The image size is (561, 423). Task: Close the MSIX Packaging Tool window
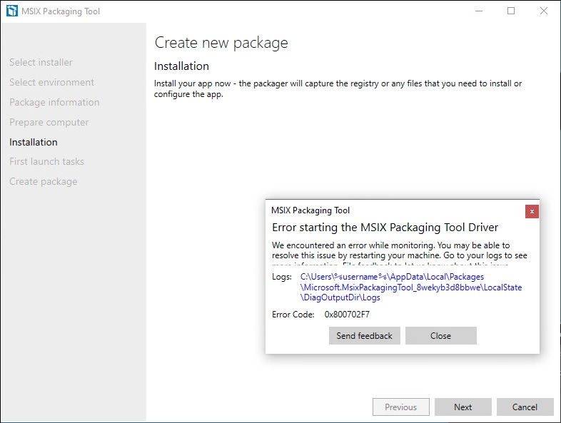[x=543, y=11]
